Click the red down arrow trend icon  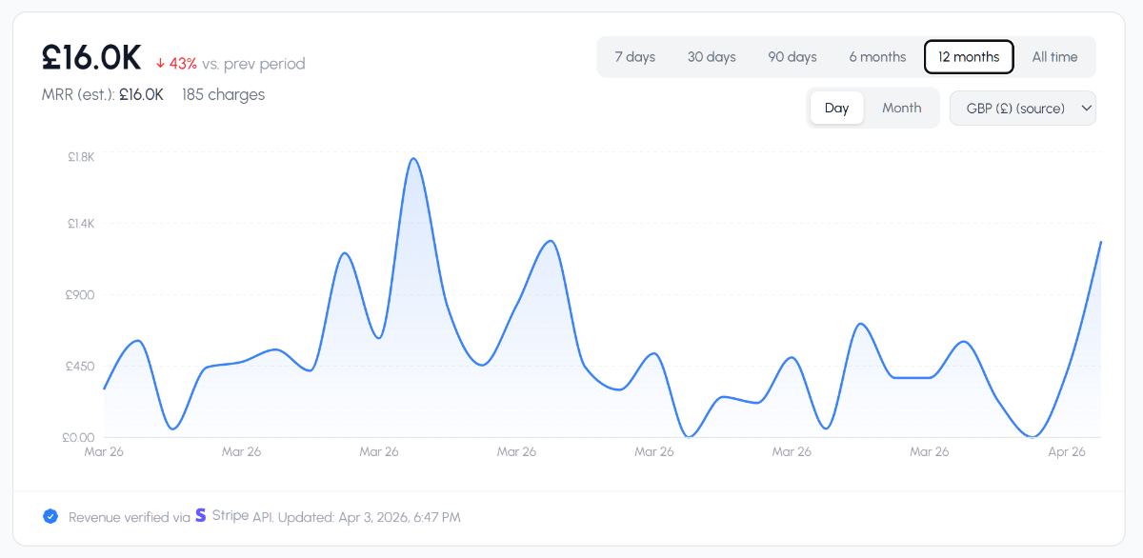(160, 64)
